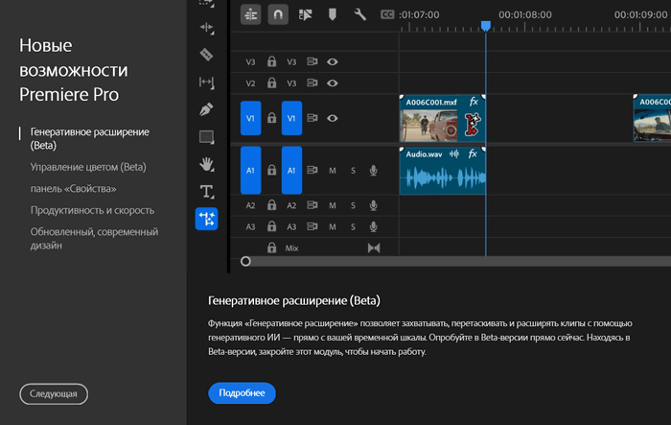Select the Hand tool
This screenshot has height=425, width=671.
point(207,164)
